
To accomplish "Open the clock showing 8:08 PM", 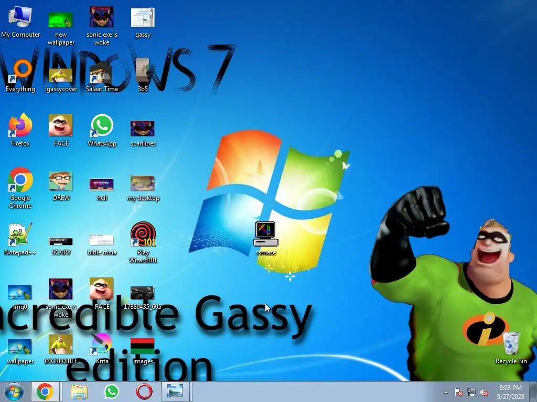I will pos(510,392).
